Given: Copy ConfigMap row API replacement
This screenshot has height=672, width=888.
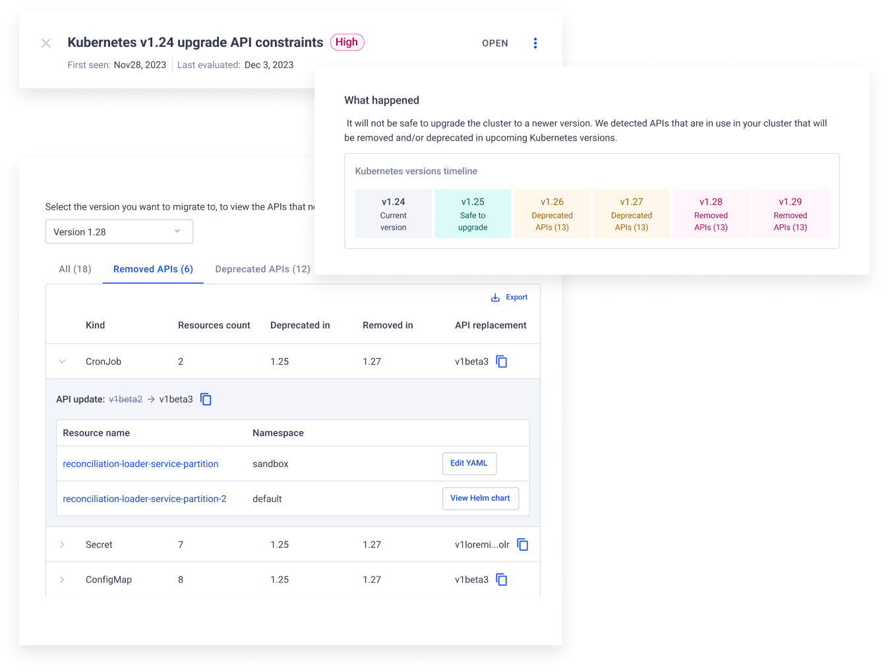Looking at the screenshot, I should coord(502,580).
